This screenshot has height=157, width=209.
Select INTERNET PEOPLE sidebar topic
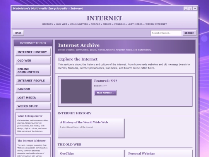(33, 81)
